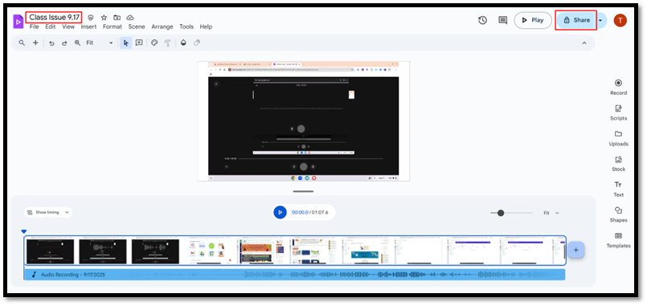647x306 pixels.
Task: Click the 00:00.0 current time display
Action: pyautogui.click(x=300, y=212)
